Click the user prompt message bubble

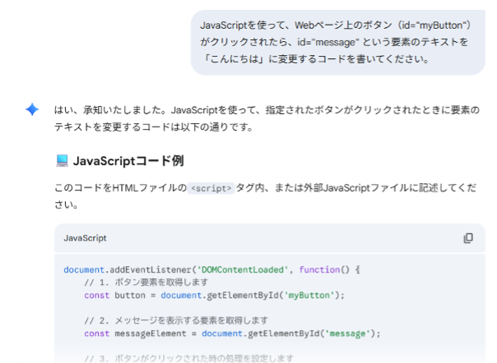tap(338, 43)
